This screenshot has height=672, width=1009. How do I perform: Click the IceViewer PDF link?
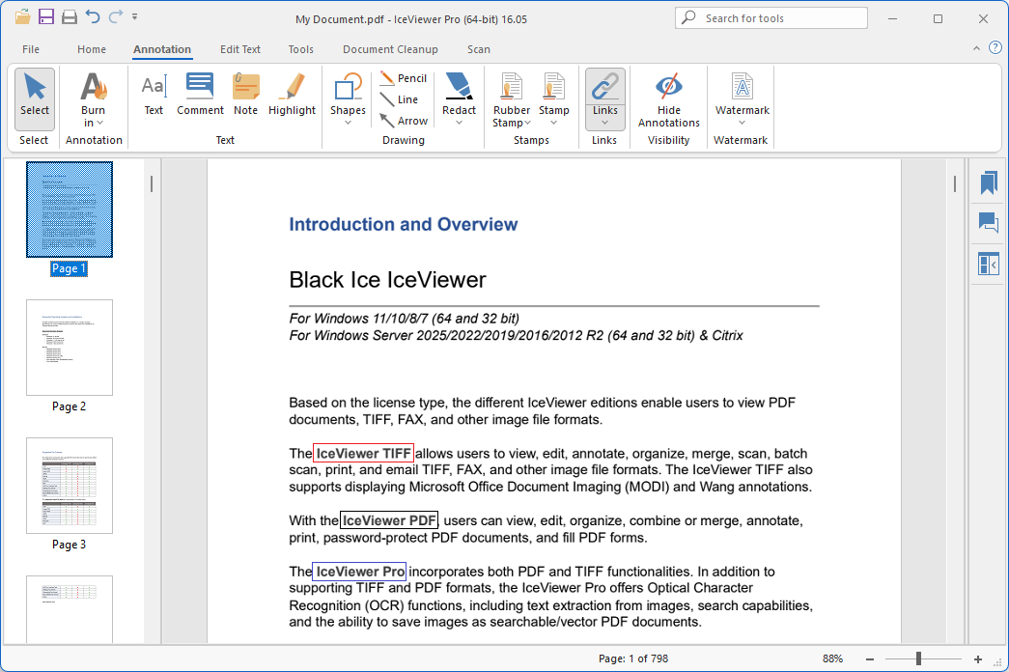[x=389, y=520]
